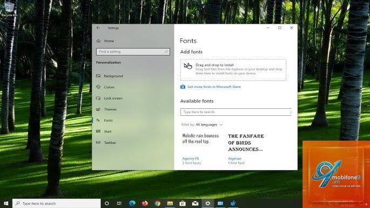The height and width of the screenshot is (208, 370).
Task: Click the last blue taskbar app icon
Action: click(233, 203)
